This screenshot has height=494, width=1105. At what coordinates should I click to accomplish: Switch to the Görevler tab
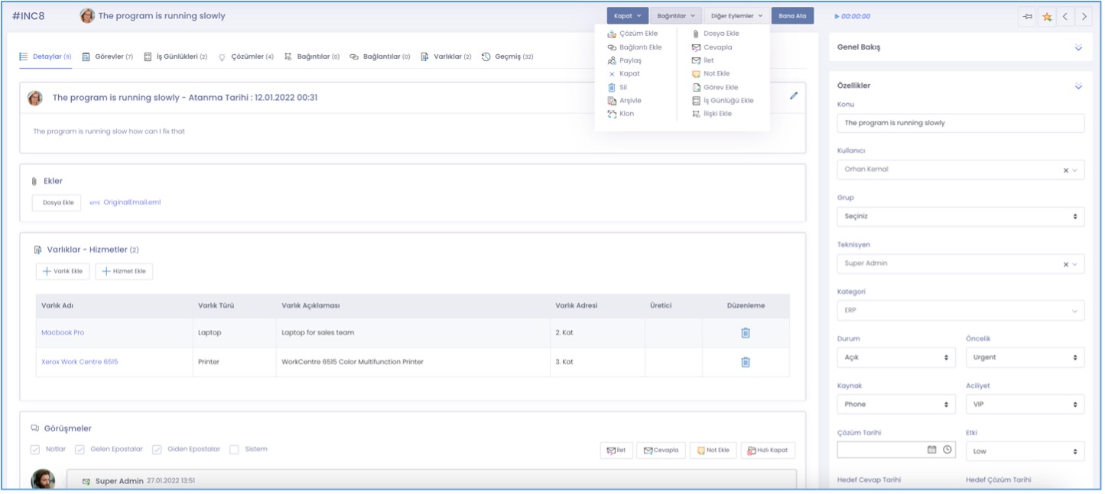coord(108,57)
